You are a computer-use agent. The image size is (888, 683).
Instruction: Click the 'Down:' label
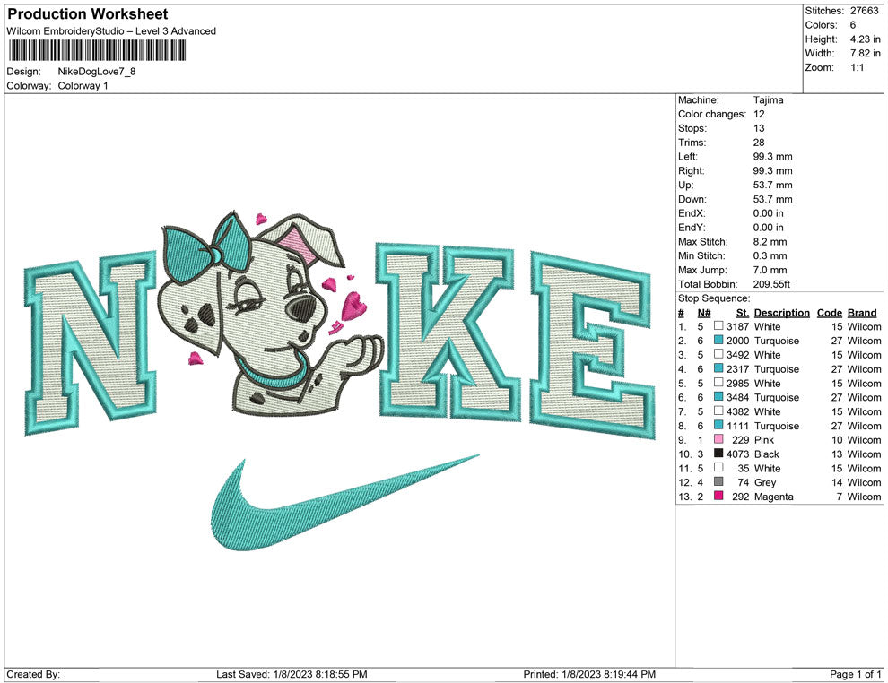pos(692,199)
